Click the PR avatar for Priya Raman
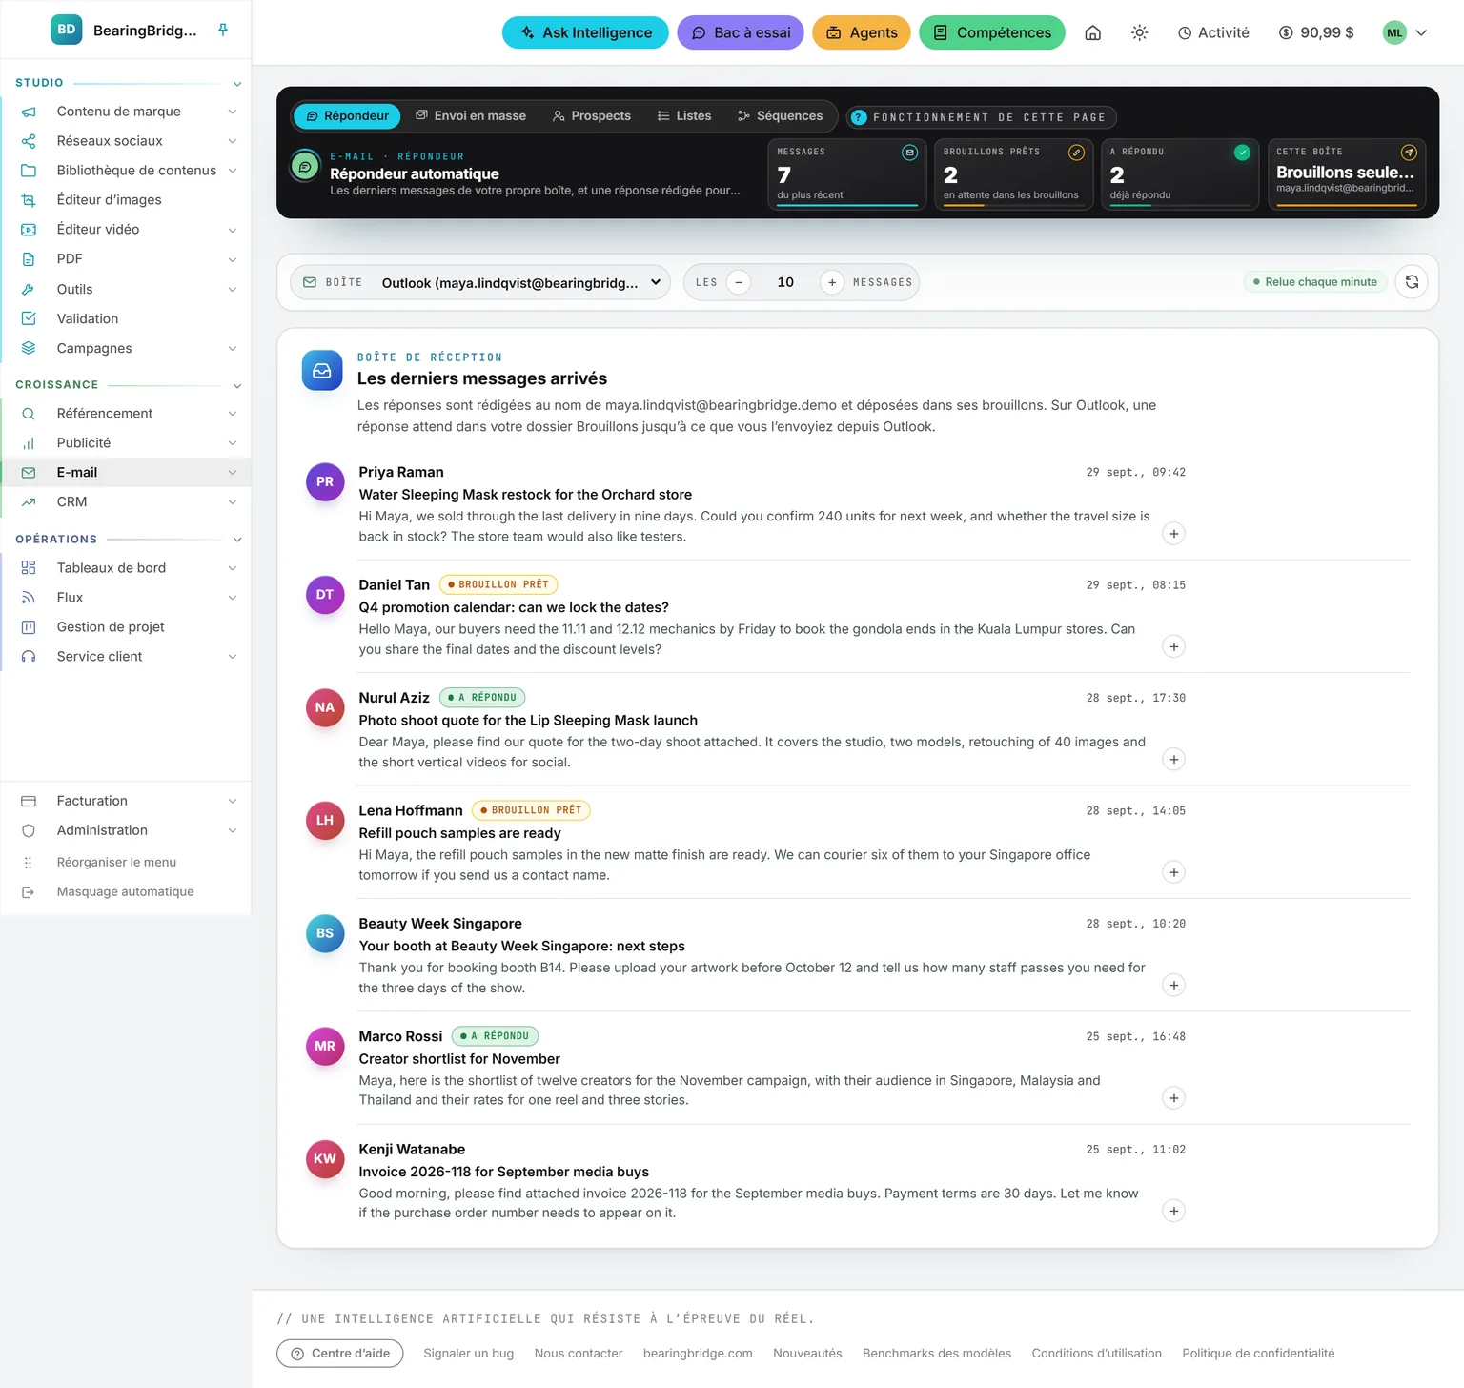 pos(325,482)
